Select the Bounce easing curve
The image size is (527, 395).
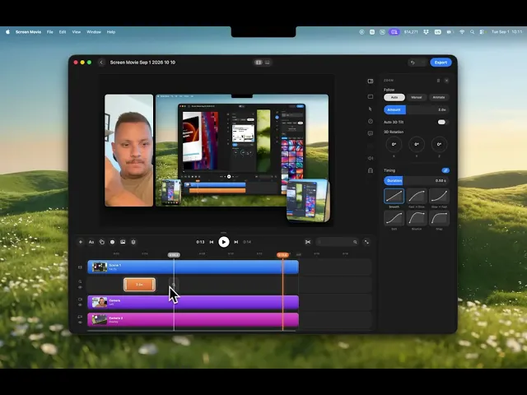417,218
